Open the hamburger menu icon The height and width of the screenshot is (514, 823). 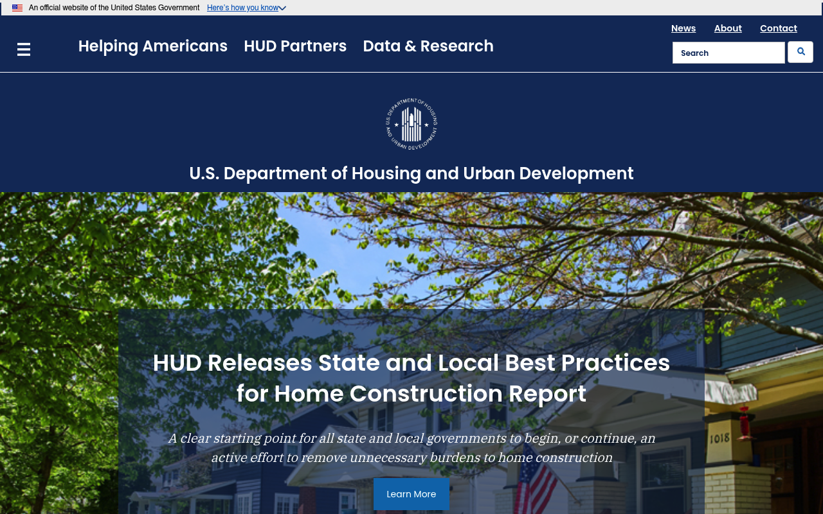coord(24,49)
